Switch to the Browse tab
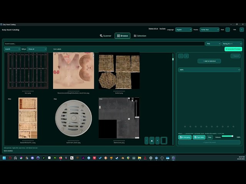 (122, 36)
